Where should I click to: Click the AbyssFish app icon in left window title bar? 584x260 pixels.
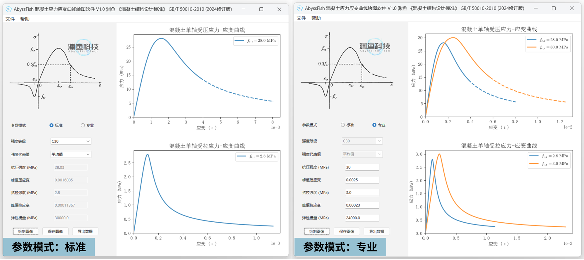(9, 9)
